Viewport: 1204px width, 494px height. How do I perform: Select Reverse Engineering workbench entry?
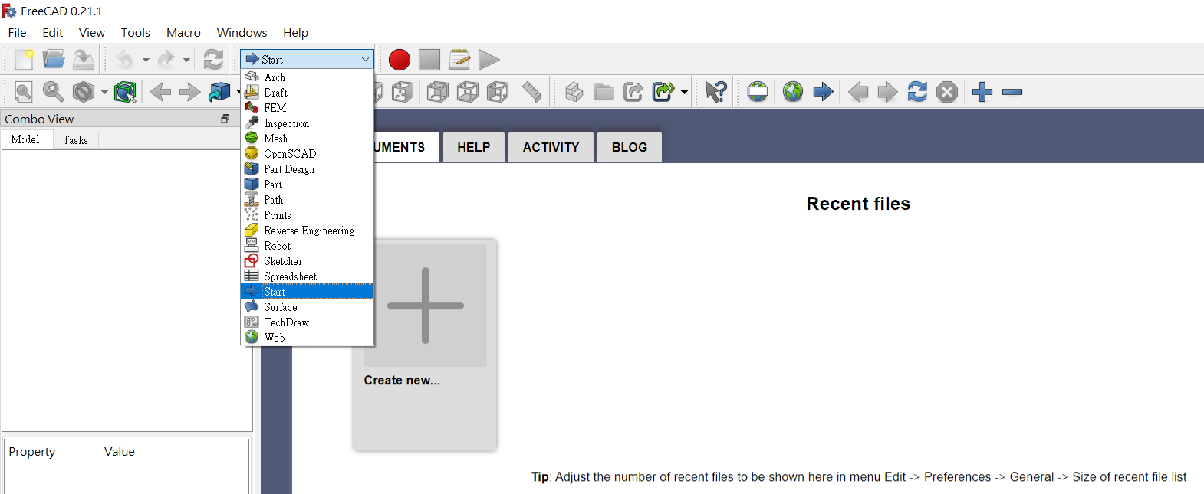(x=307, y=231)
